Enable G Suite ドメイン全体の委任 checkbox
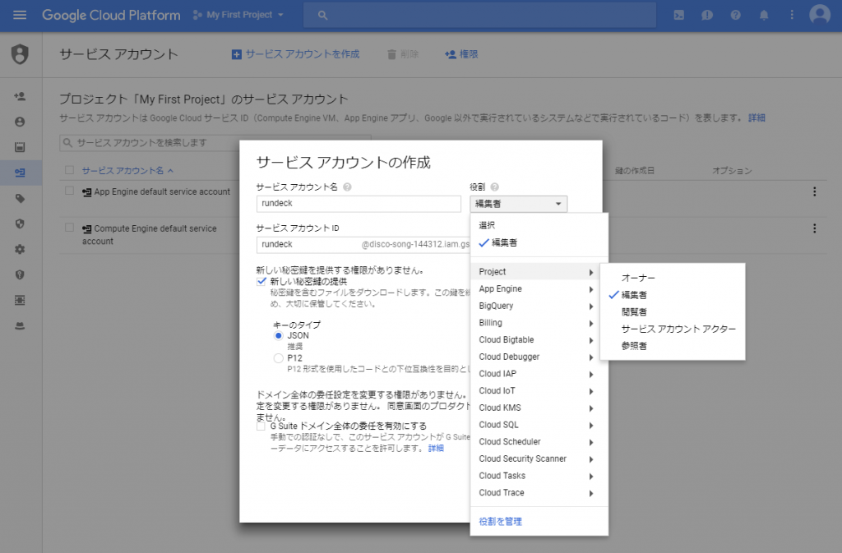The height and width of the screenshot is (553, 842). 261,426
